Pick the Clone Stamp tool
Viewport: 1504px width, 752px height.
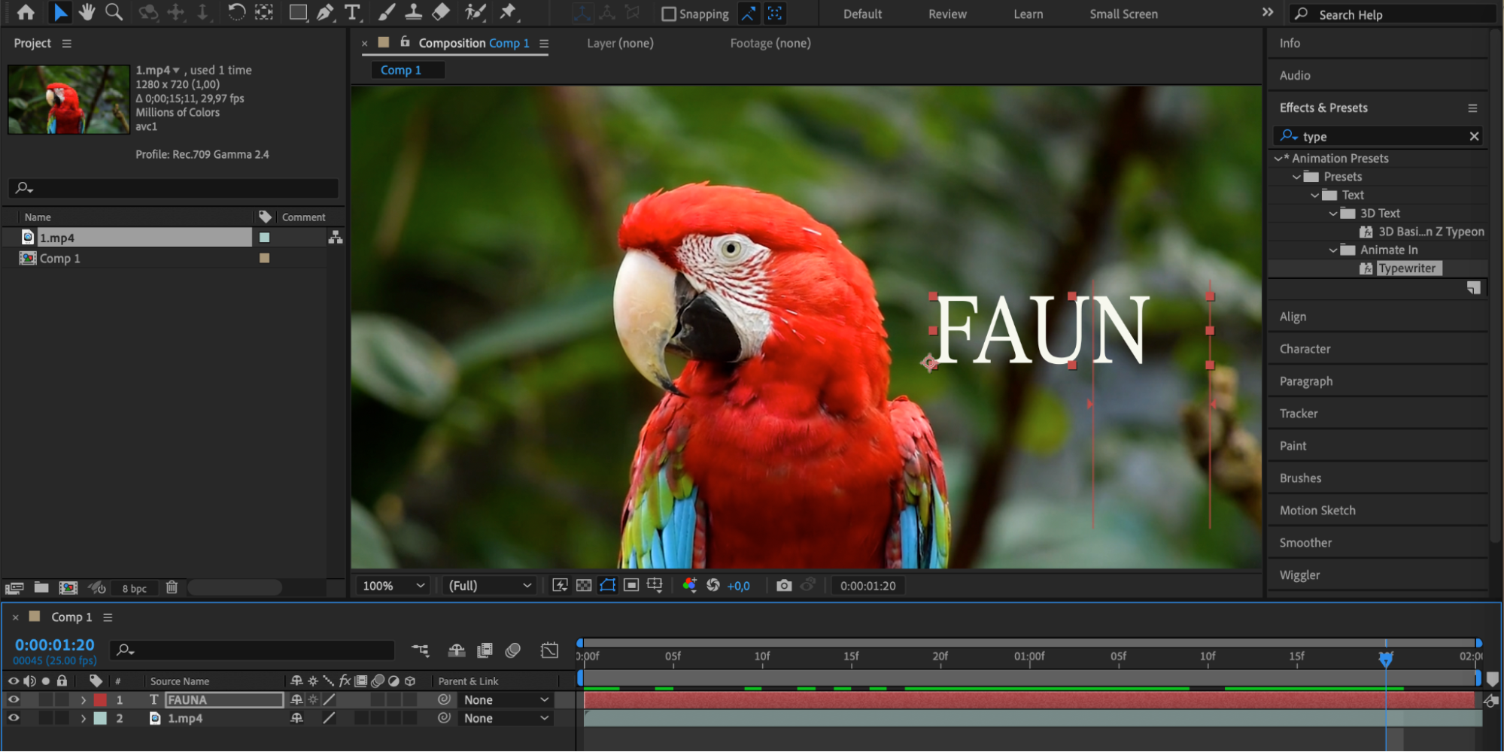click(x=413, y=12)
